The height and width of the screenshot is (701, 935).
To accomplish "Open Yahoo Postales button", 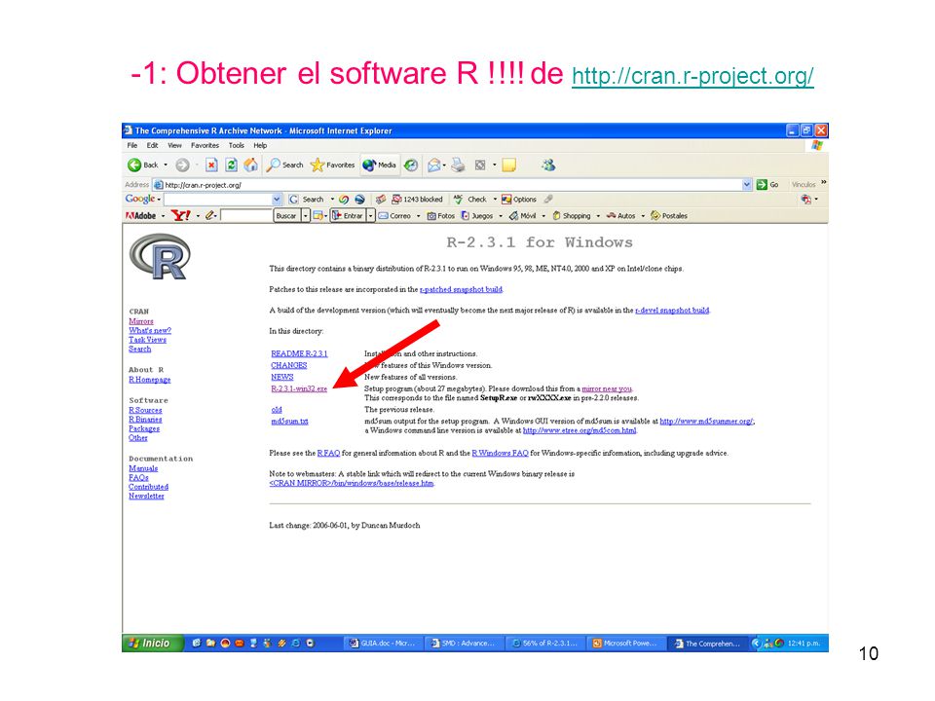I will [669, 216].
